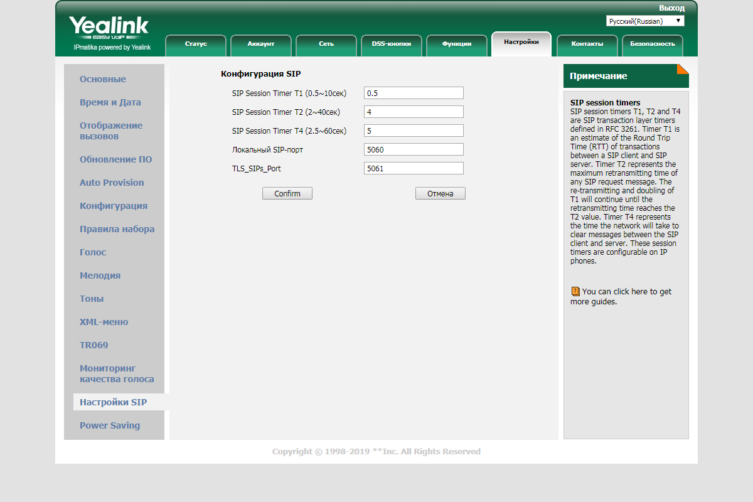Switch to the Статус tab

pos(196,44)
